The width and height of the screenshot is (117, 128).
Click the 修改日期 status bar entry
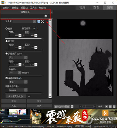coord(82,126)
